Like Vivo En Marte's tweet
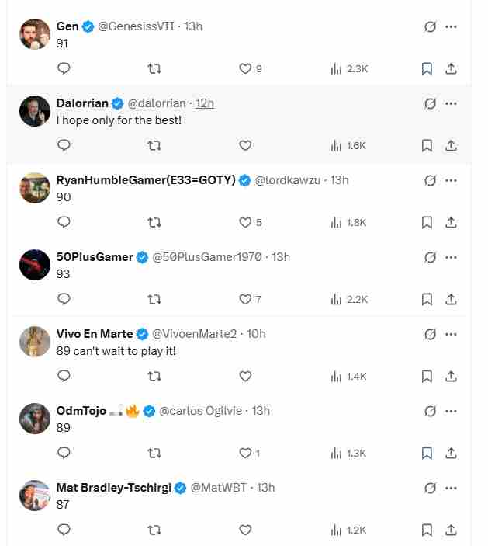Image resolution: width=488 pixels, height=546 pixels. click(x=245, y=376)
